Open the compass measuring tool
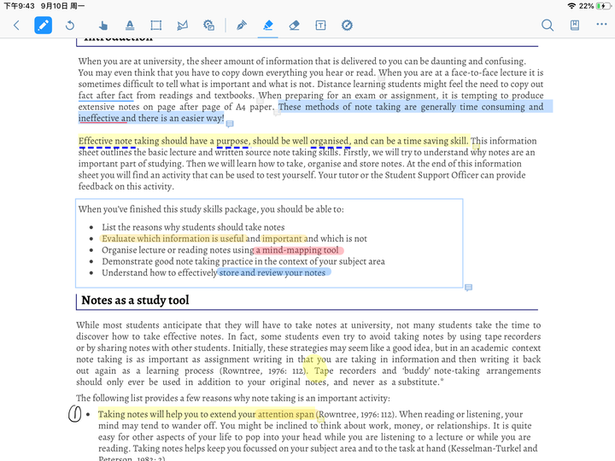Image resolution: width=615 pixels, height=461 pixels. click(x=347, y=26)
